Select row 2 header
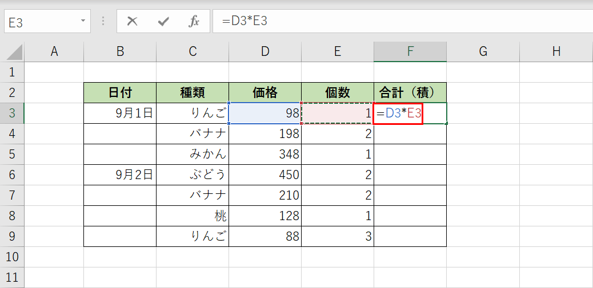 tap(12, 92)
